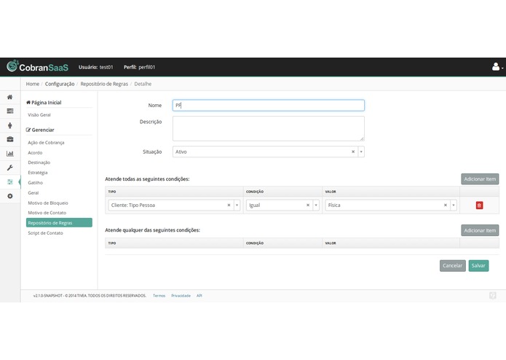
Task: Open the user account menu icon
Action: pos(497,67)
